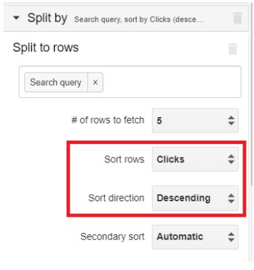Click the vertical scrollbar on the panel edge
254x270 pixels.
point(251,108)
